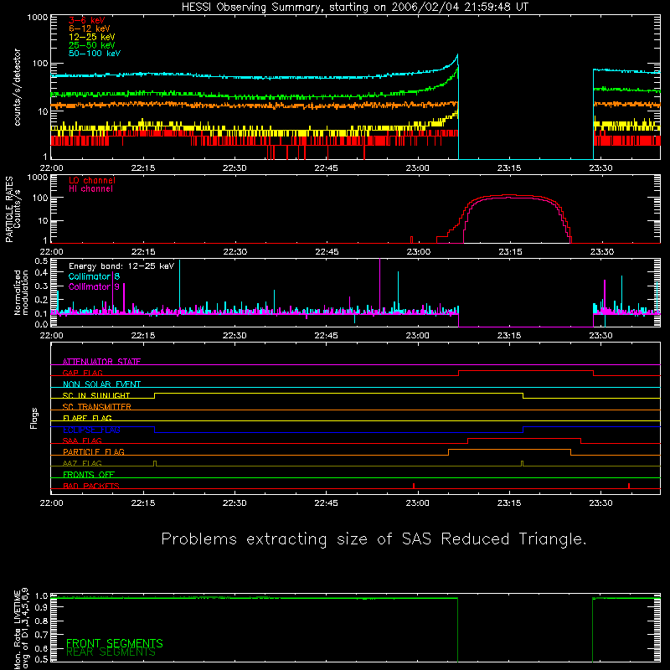Click the REAR SEGMENTS legend label
The width and height of the screenshot is (670, 670).
(x=111, y=652)
